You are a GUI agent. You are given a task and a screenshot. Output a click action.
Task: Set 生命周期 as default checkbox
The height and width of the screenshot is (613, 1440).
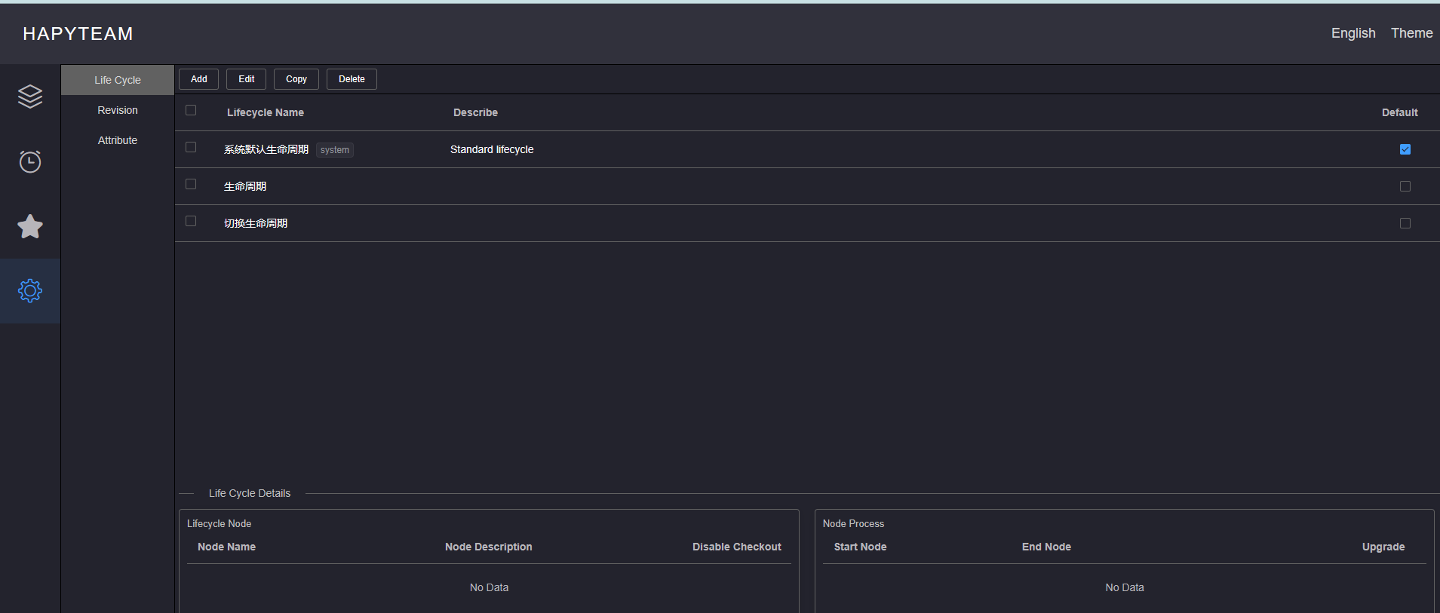click(x=1405, y=186)
